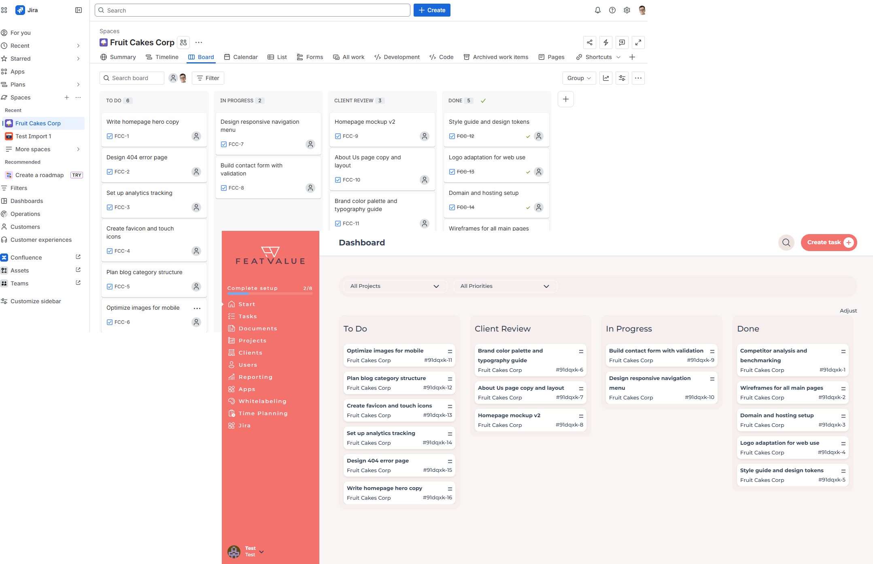Open ellipsis menu next to Fruit Cakes Corp title
This screenshot has height=564, width=873.
199,42
